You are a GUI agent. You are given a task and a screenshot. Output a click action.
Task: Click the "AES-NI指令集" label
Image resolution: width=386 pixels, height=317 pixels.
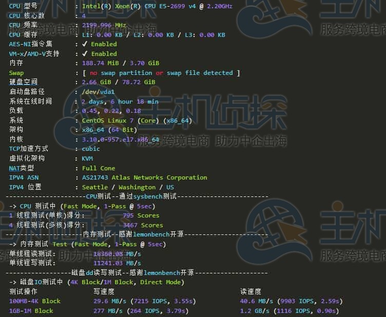[30, 44]
